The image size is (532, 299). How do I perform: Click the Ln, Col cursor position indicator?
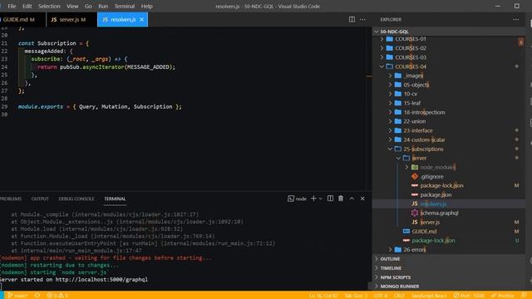point(323,296)
